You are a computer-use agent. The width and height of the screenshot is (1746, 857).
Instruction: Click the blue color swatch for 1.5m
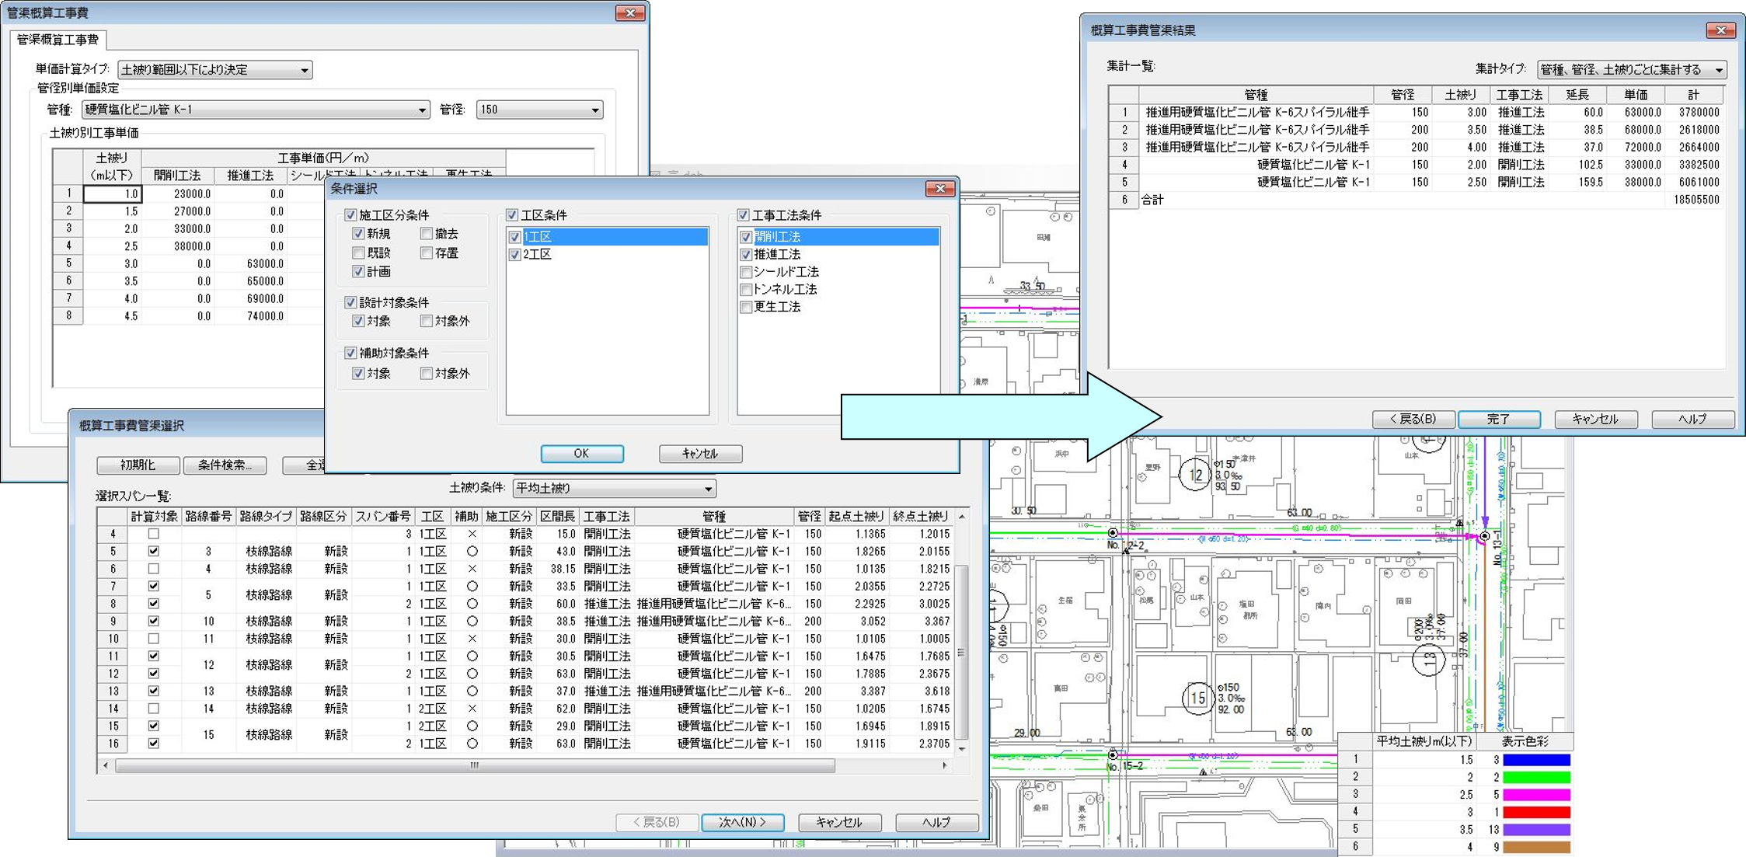point(1535,760)
